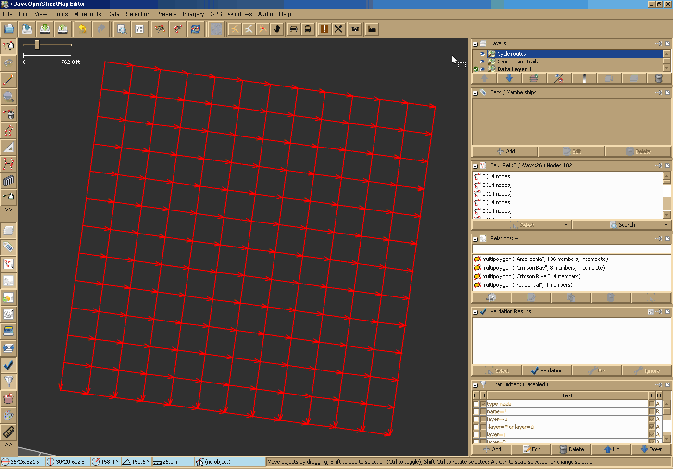This screenshot has width=673, height=469.
Task: Click Add in Tags panel
Action: point(505,151)
